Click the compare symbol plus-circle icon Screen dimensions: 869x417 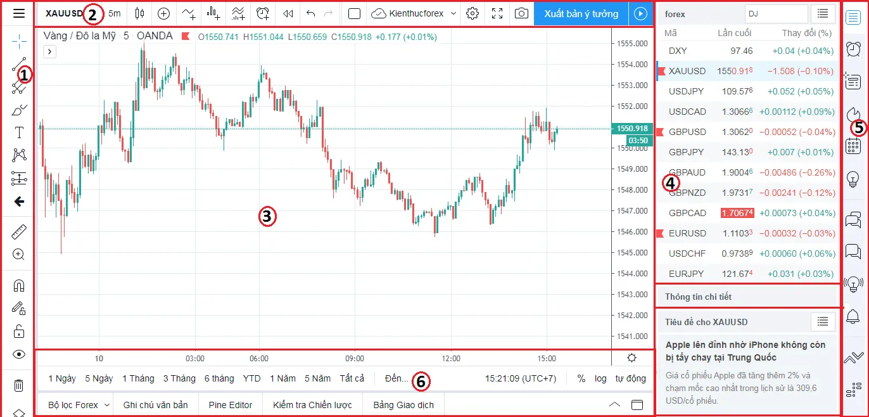[163, 13]
